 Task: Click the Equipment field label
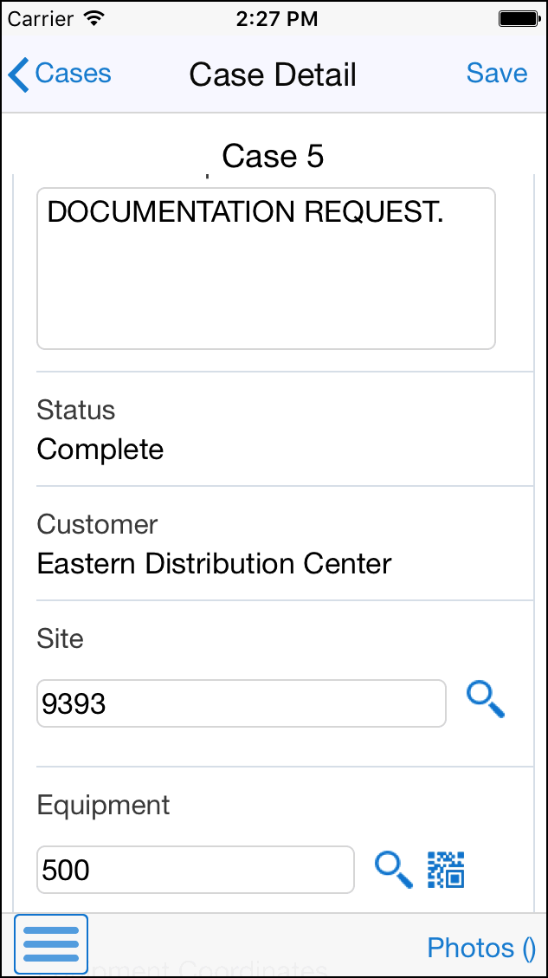(104, 805)
